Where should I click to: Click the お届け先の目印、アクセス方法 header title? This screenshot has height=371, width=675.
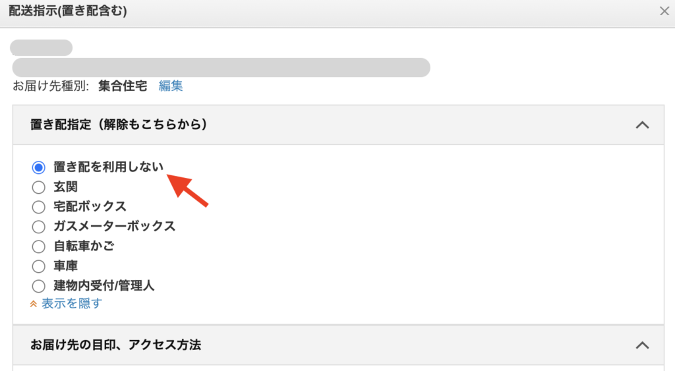(115, 345)
